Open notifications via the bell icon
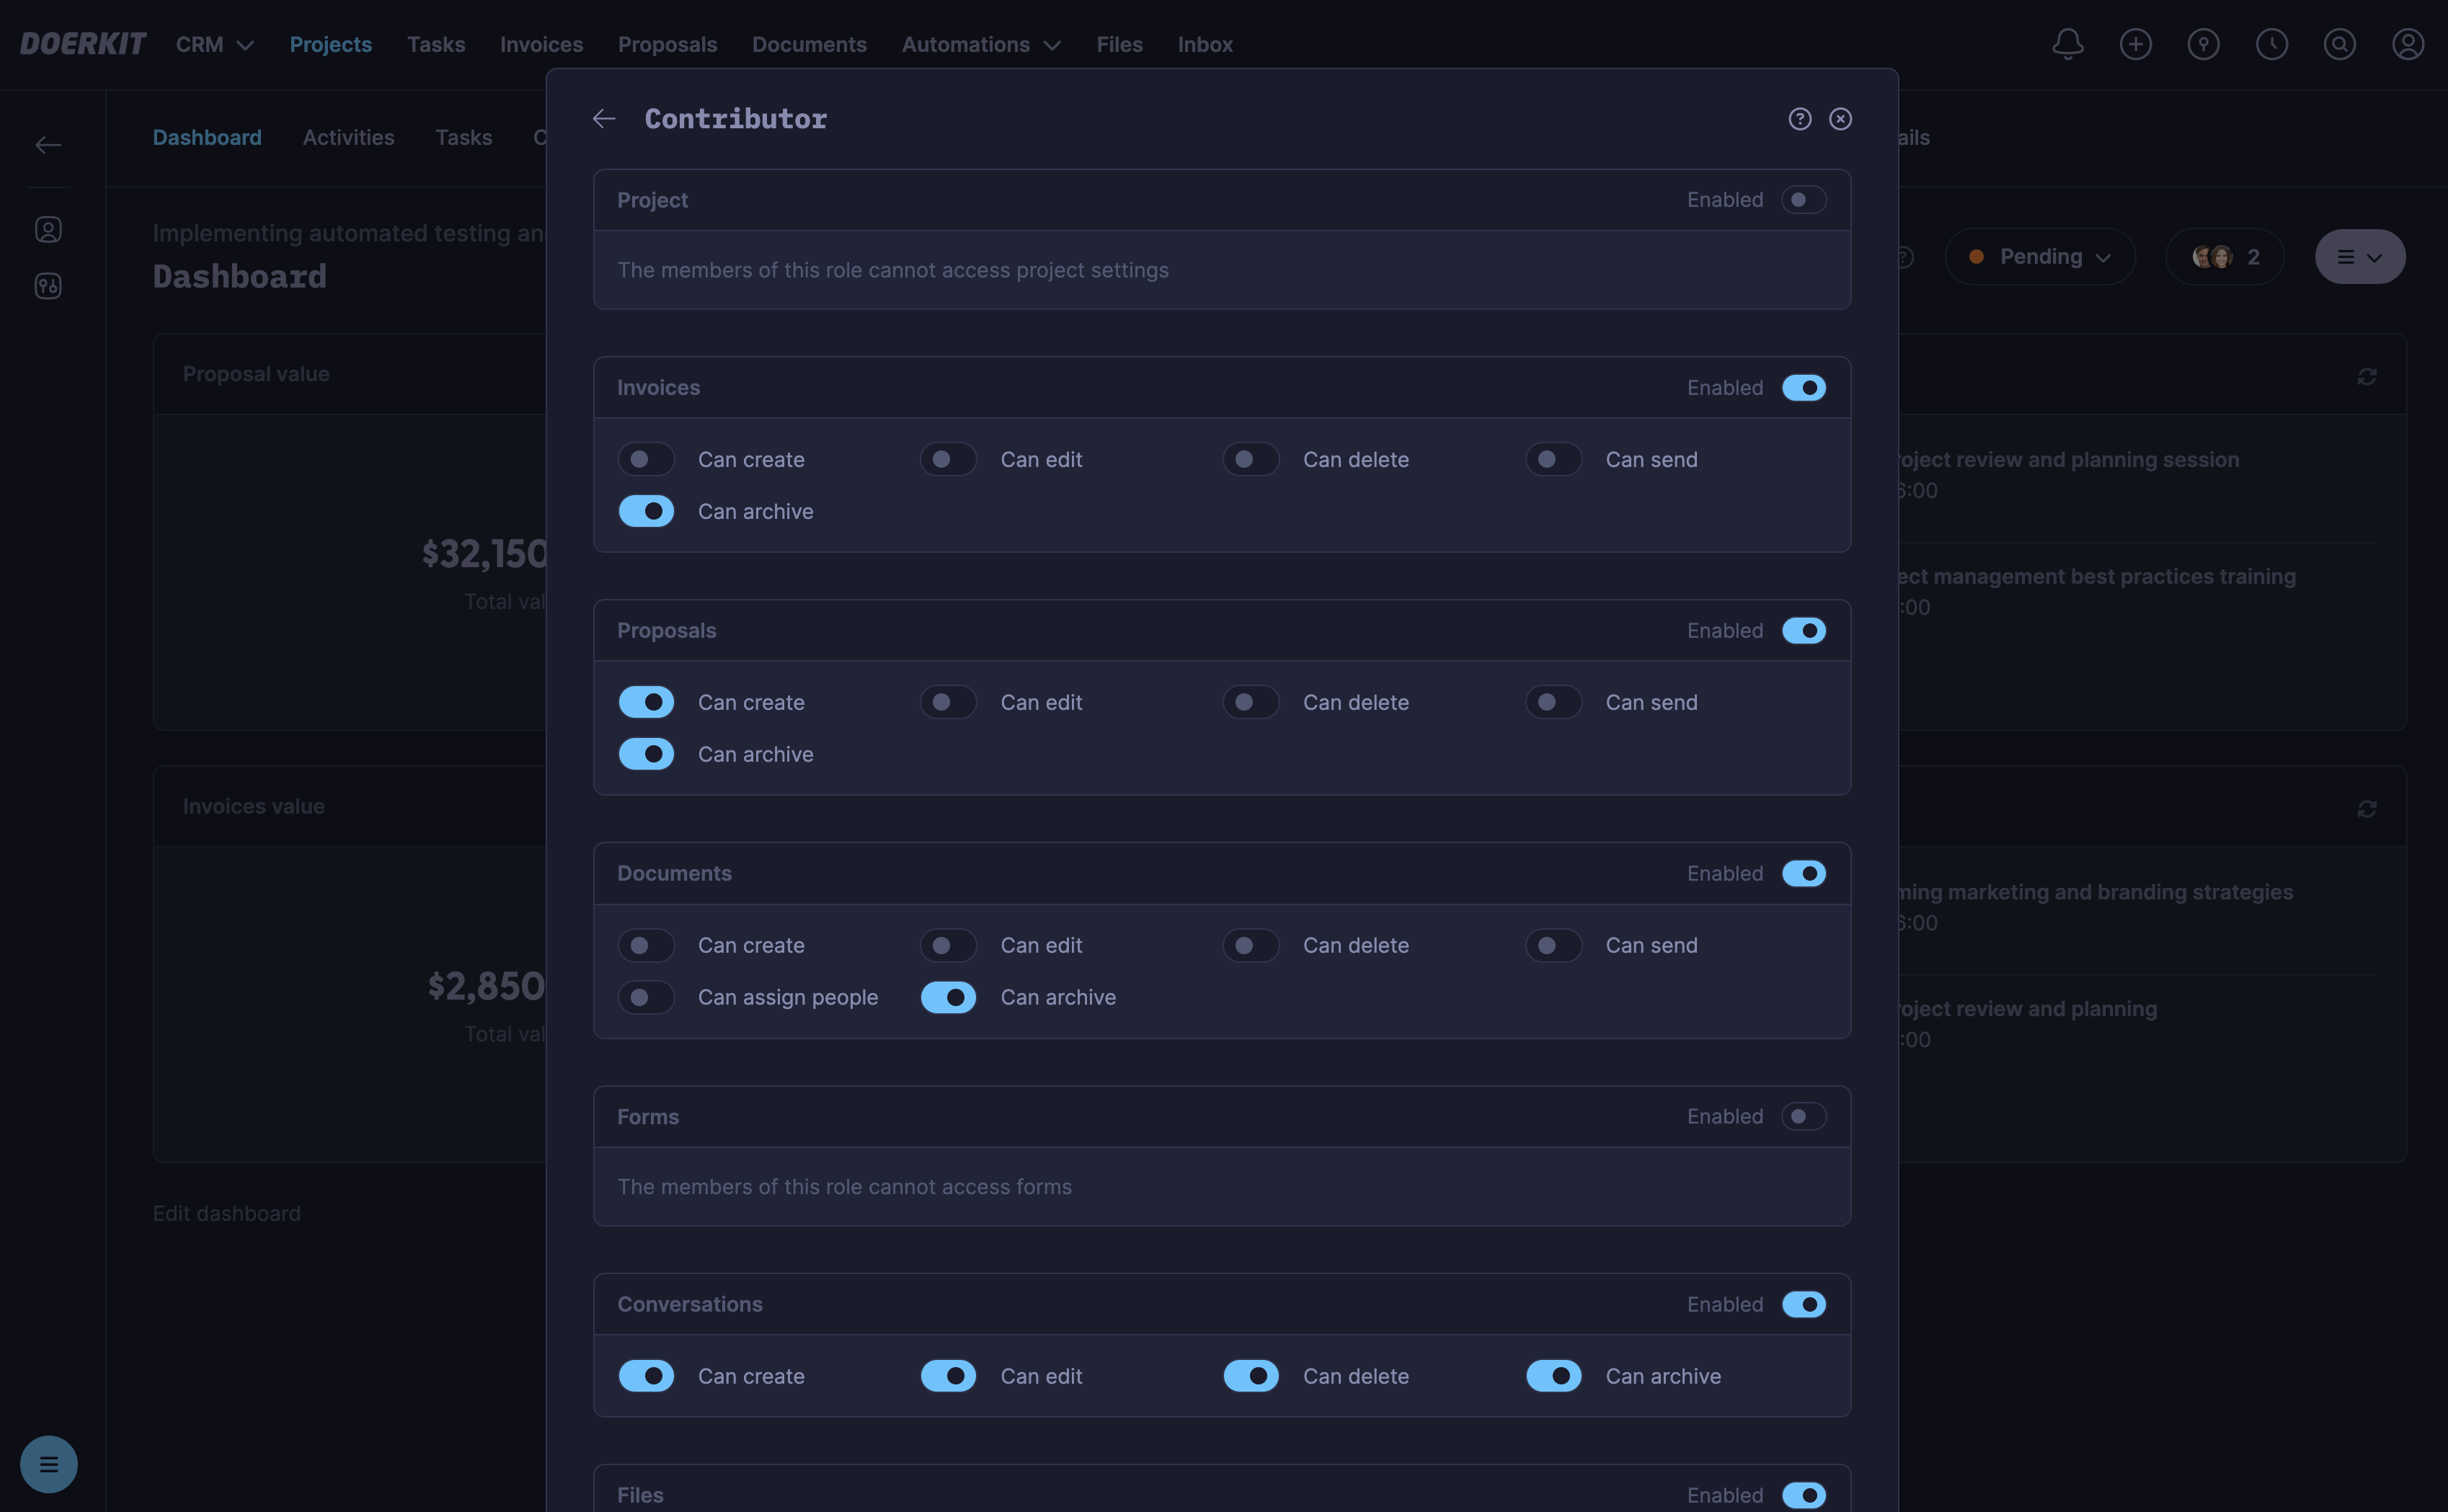Viewport: 2448px width, 1512px height. tap(2067, 44)
